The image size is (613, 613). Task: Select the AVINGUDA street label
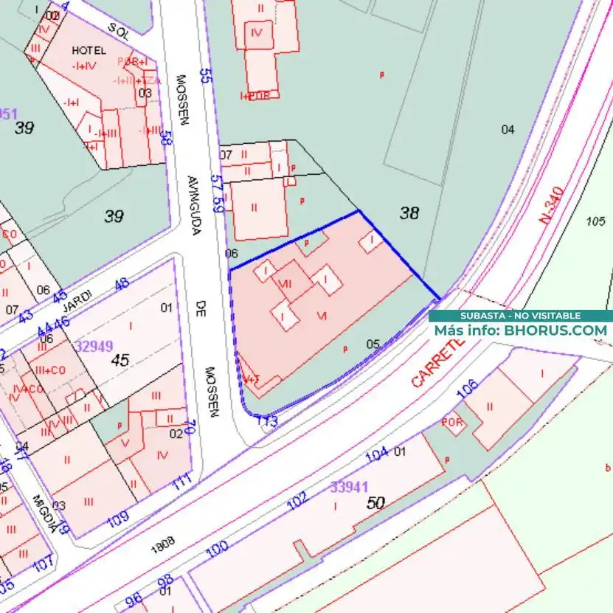click(x=194, y=206)
